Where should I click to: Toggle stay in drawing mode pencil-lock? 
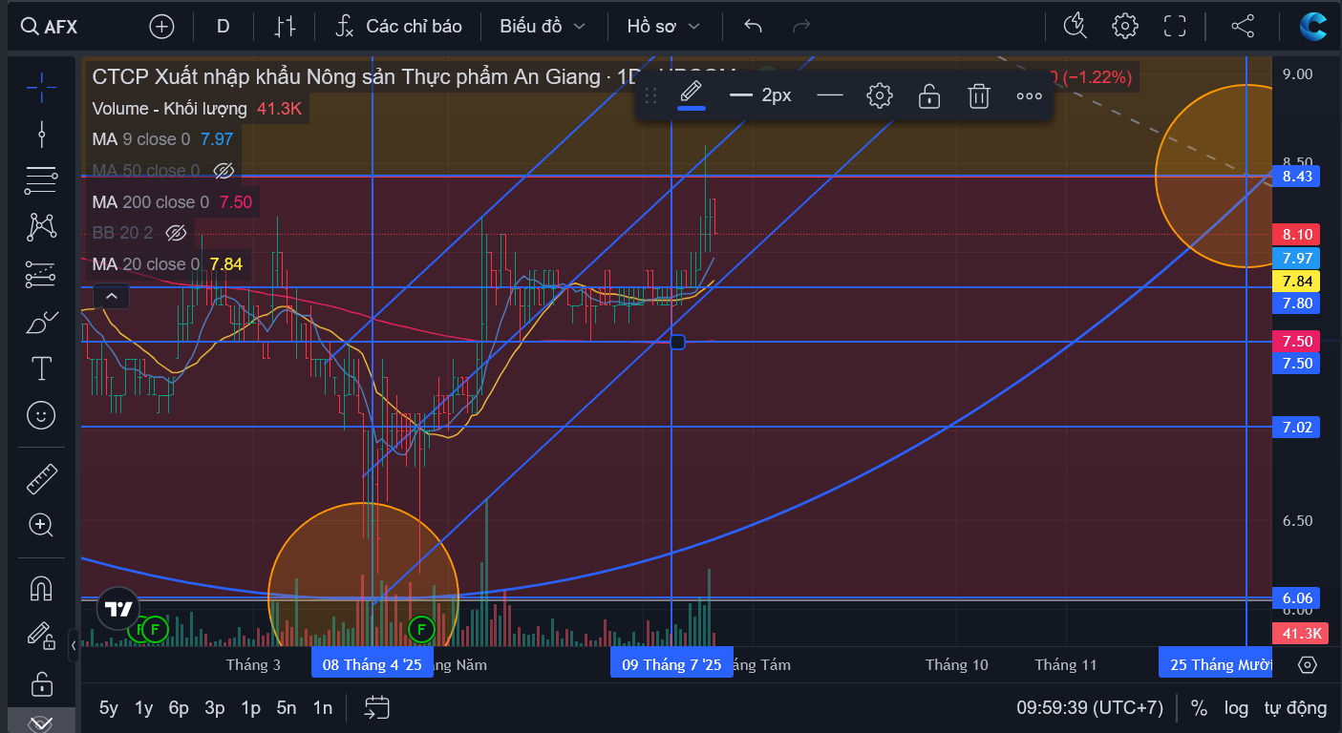[x=41, y=635]
